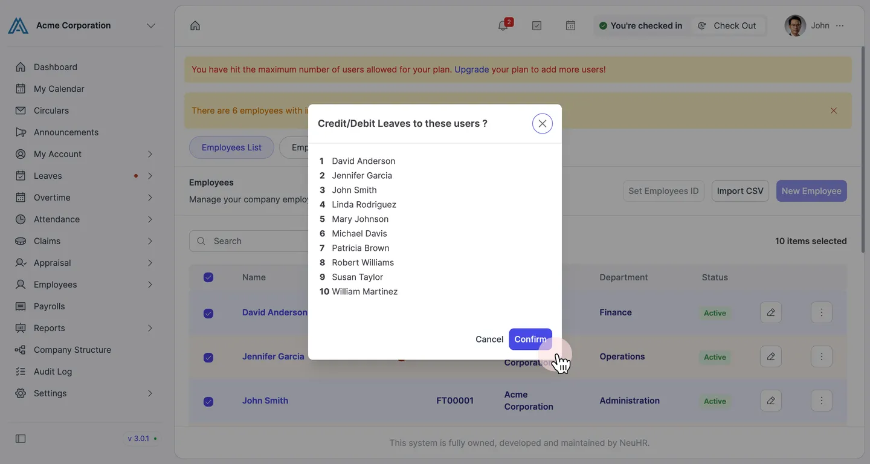Click William Martinez in the dialog list

365,291
